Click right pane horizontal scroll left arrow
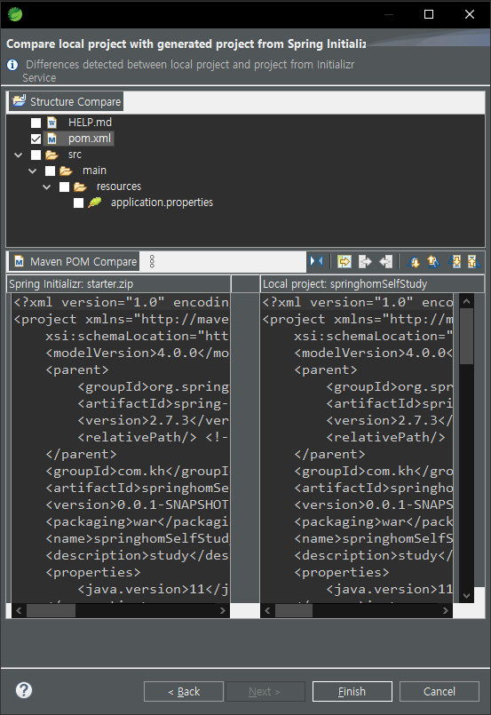 point(267,610)
